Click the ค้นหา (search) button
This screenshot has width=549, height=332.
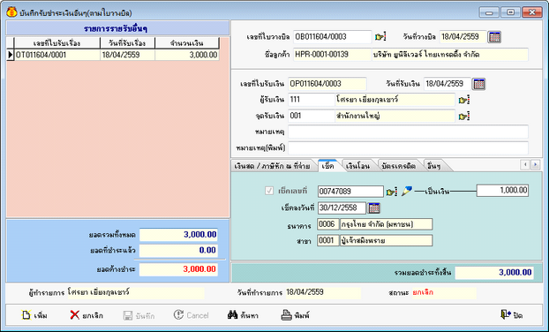point(244,315)
